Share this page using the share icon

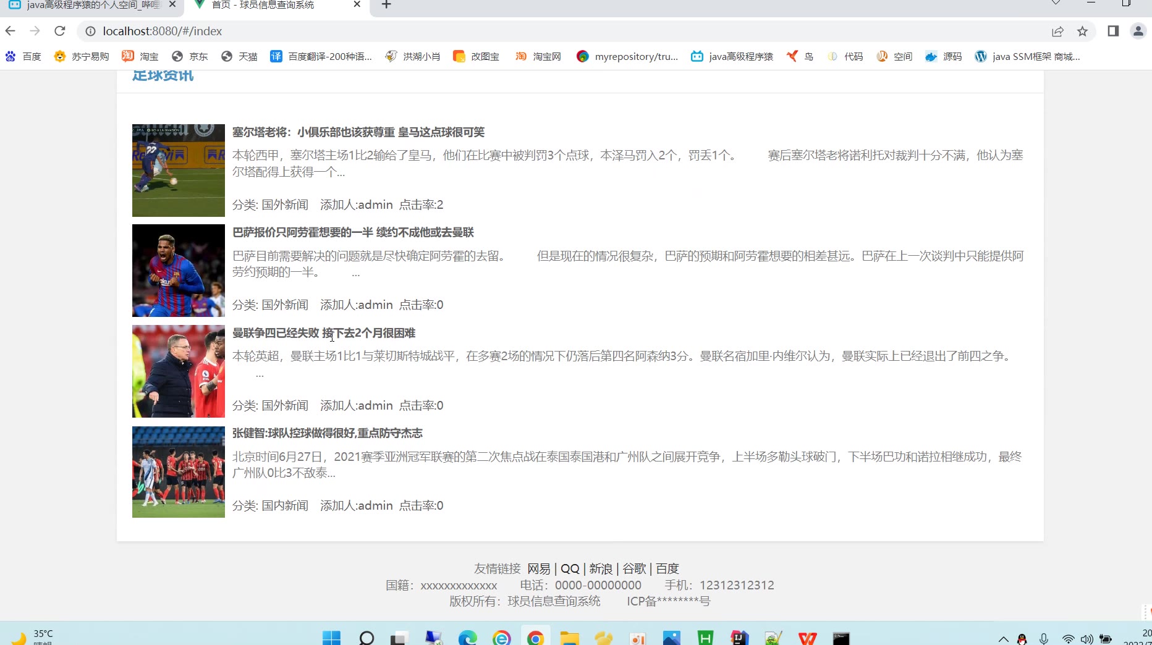click(x=1057, y=31)
